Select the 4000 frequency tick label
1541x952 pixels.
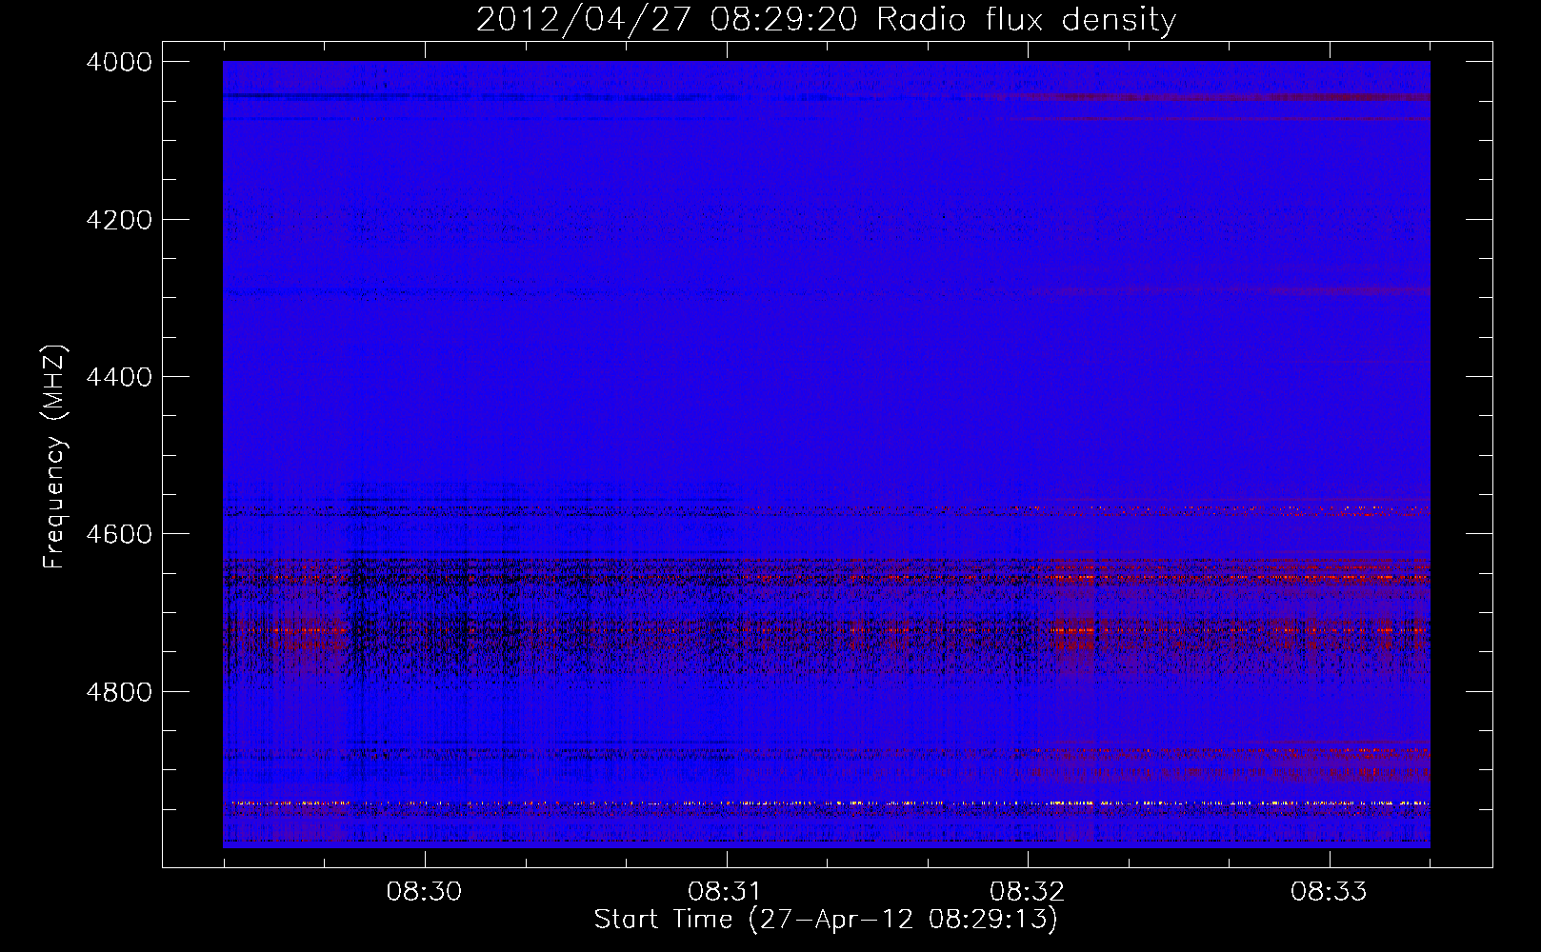coord(119,62)
